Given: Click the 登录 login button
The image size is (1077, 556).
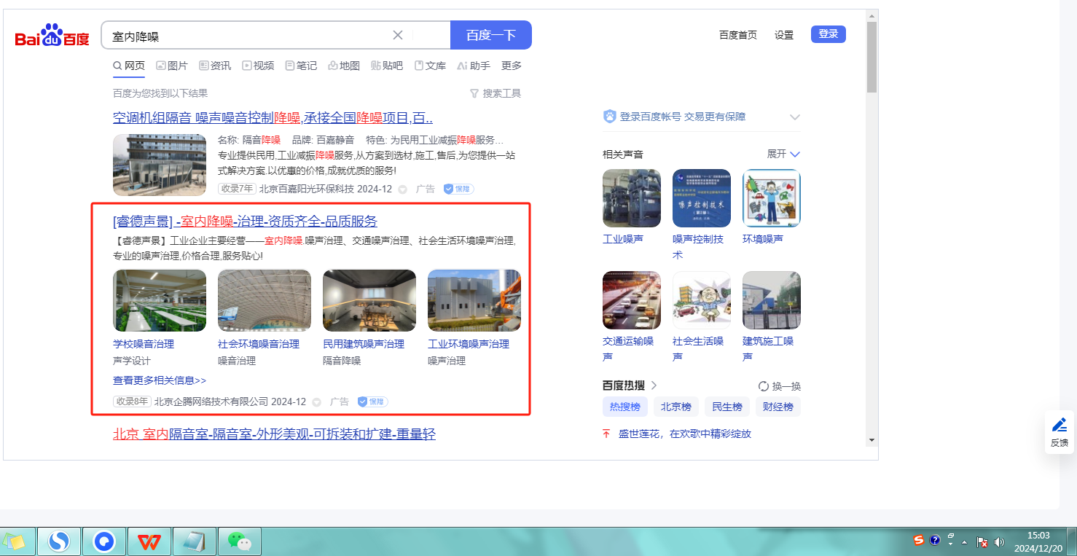Looking at the screenshot, I should 829,34.
